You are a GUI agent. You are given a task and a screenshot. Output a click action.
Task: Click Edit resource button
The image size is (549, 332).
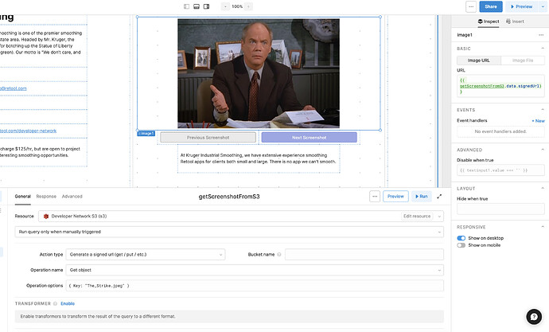click(x=417, y=217)
